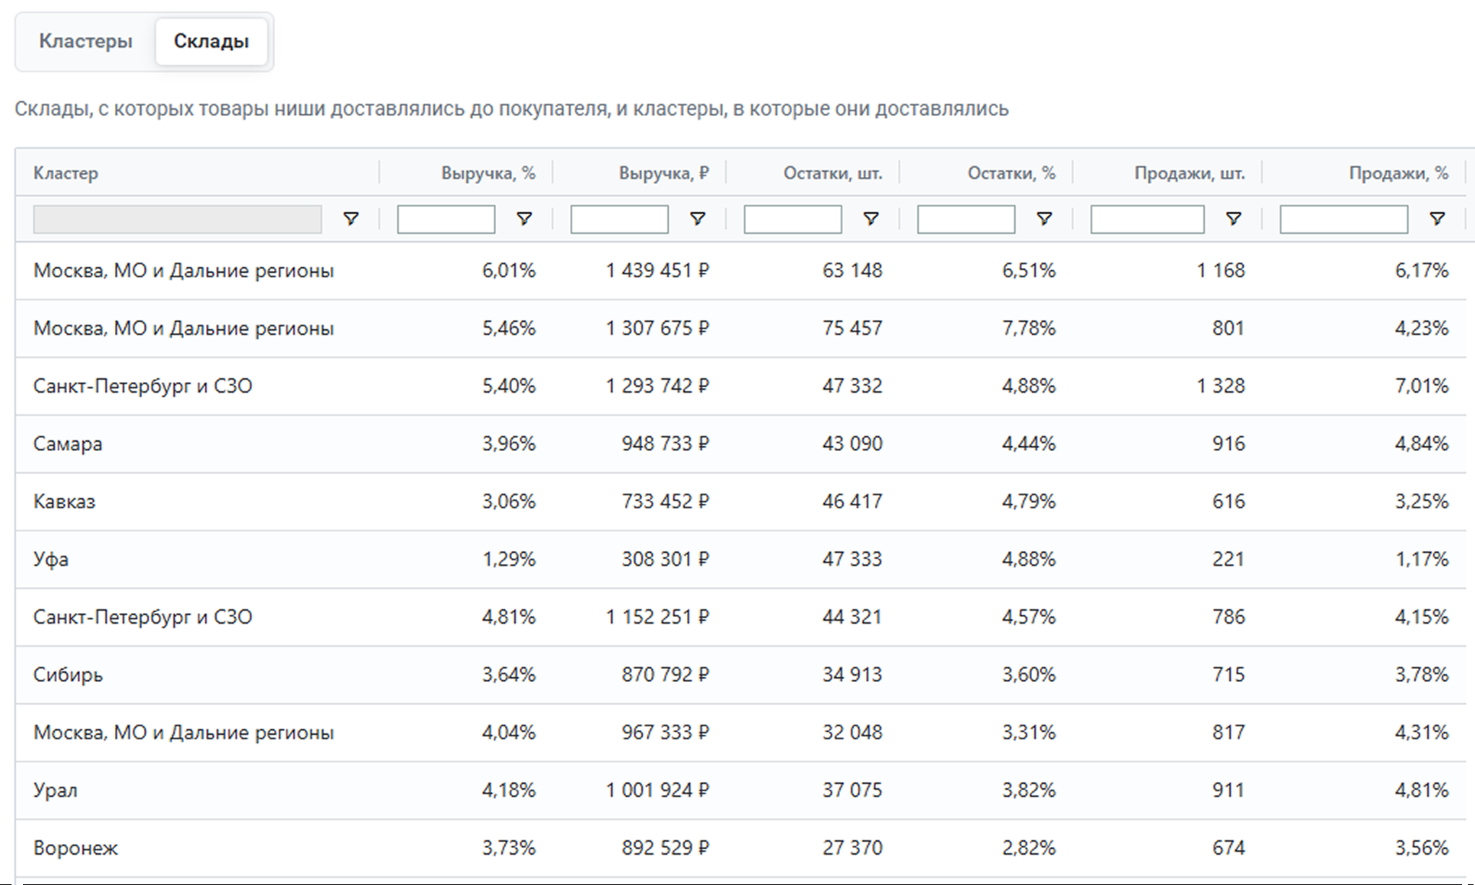Click filter funnel for Продажи, шт. column
This screenshot has width=1475, height=885.
click(1234, 219)
